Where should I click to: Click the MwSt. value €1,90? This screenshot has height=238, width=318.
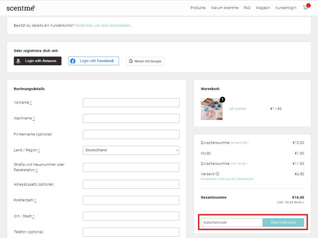click(299, 153)
